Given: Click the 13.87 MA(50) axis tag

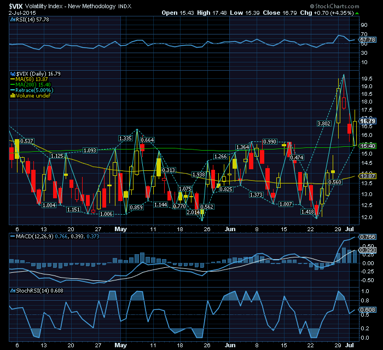Looking at the screenshot, I should coord(368,176).
